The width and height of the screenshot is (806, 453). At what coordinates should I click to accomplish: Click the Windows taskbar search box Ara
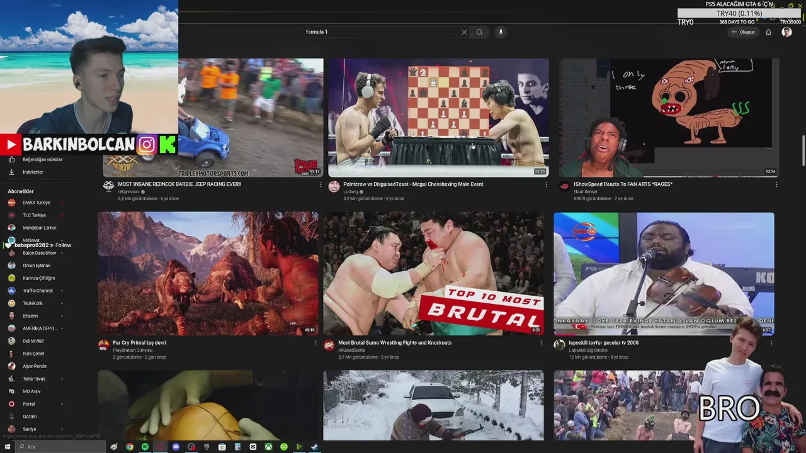[60, 447]
